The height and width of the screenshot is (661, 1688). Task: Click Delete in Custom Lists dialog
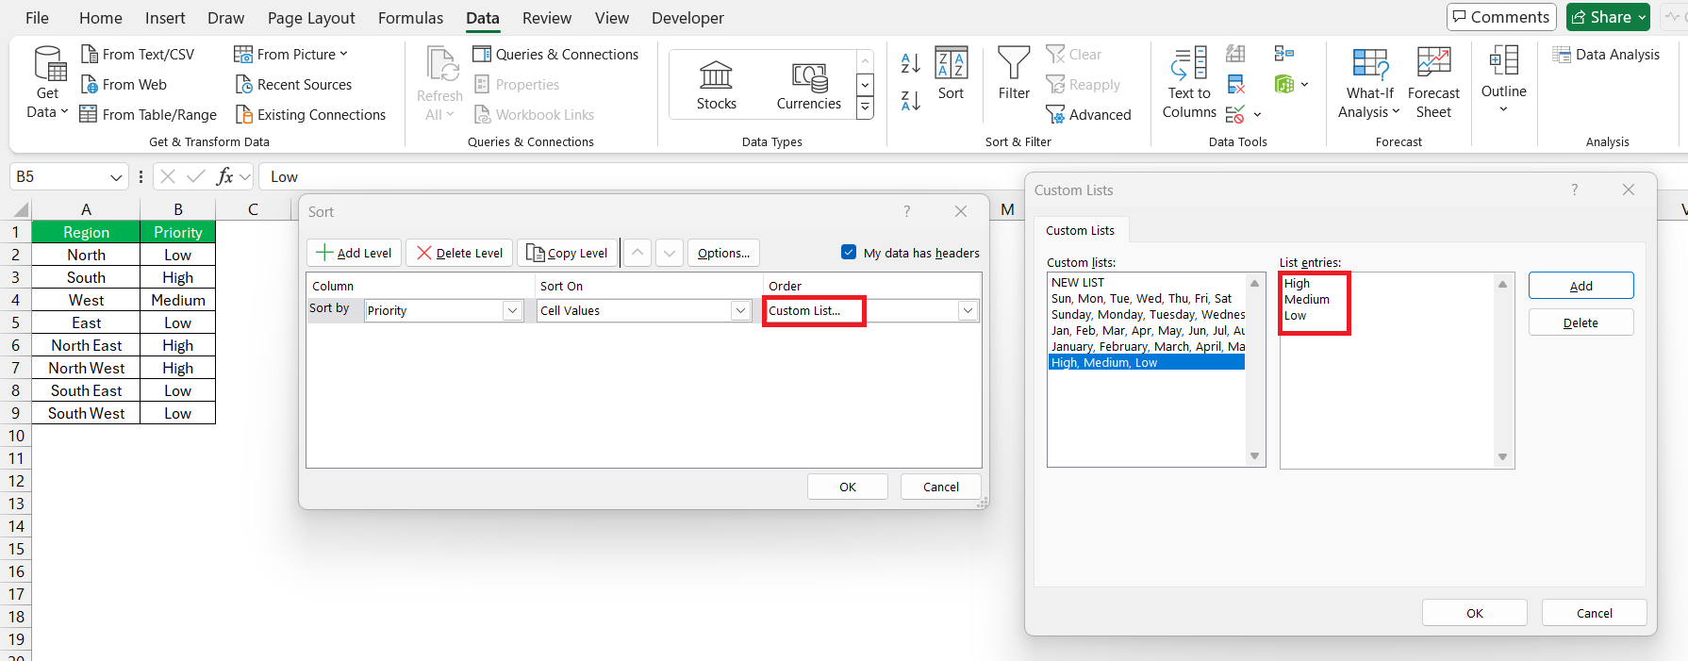point(1580,322)
